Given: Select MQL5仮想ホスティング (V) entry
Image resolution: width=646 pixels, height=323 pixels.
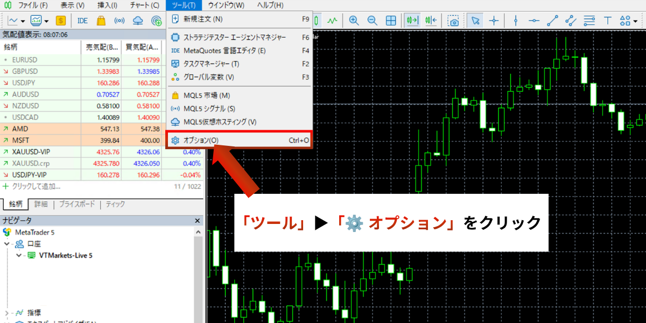Looking at the screenshot, I should [x=240, y=122].
